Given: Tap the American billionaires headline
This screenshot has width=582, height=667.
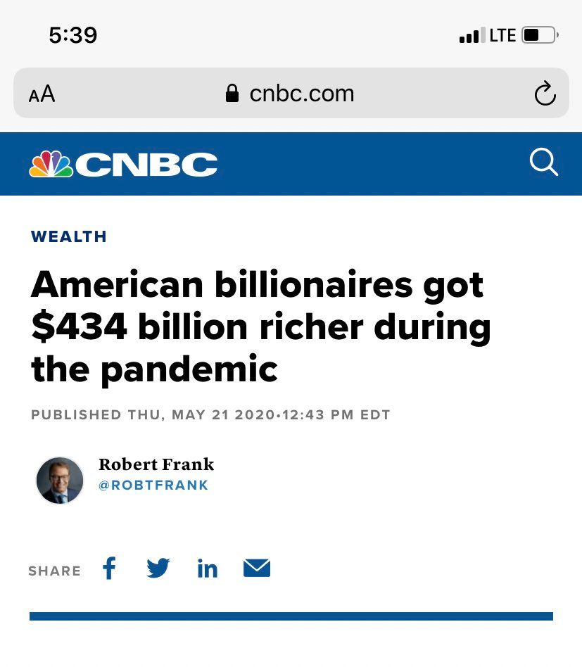Looking at the screenshot, I should pos(260,326).
